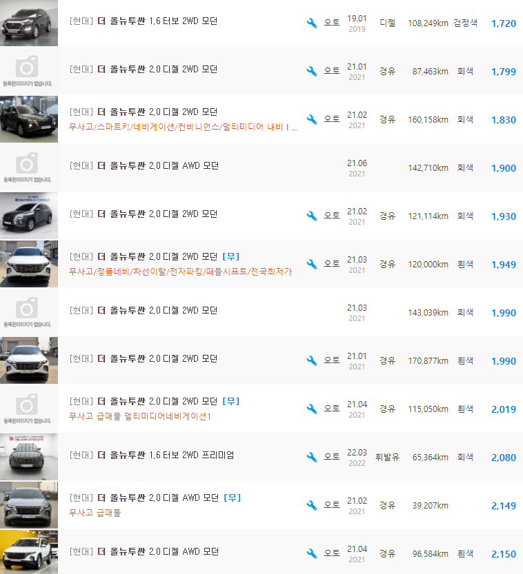Screen dimensions: 523x574
Task: Click price 1,830
Action: pos(504,120)
